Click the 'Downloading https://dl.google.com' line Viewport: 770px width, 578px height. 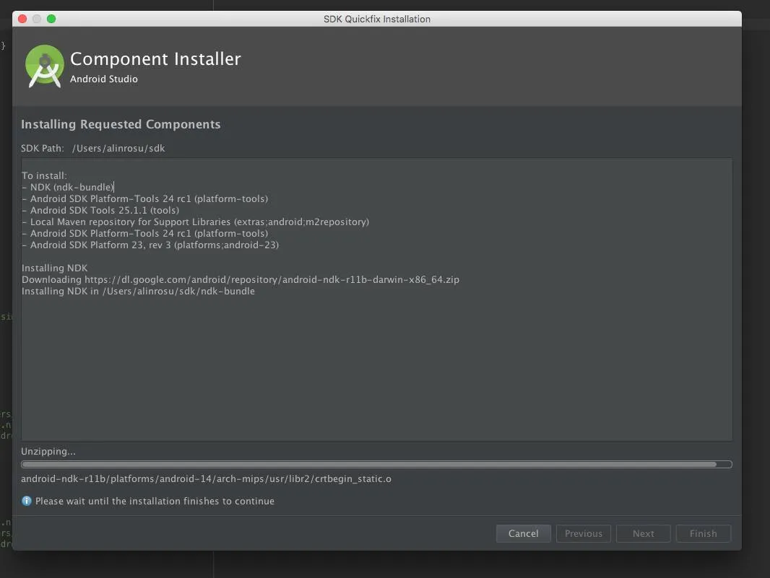click(x=241, y=280)
